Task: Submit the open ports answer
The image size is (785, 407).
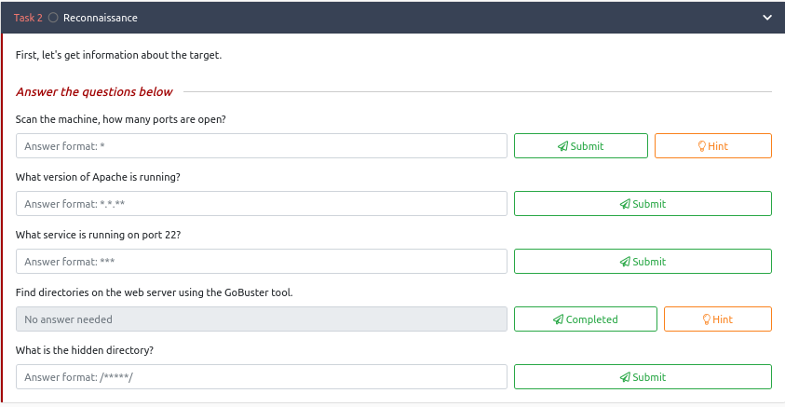Action: [581, 145]
